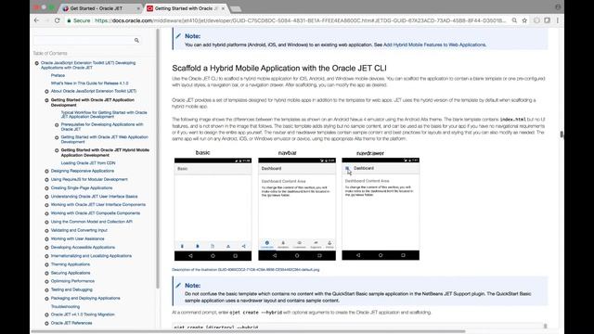Close the 'Getting Started with Oracle JET' tab
Image resolution: width=594 pixels, height=334 pixels.
pyautogui.click(x=223, y=8)
